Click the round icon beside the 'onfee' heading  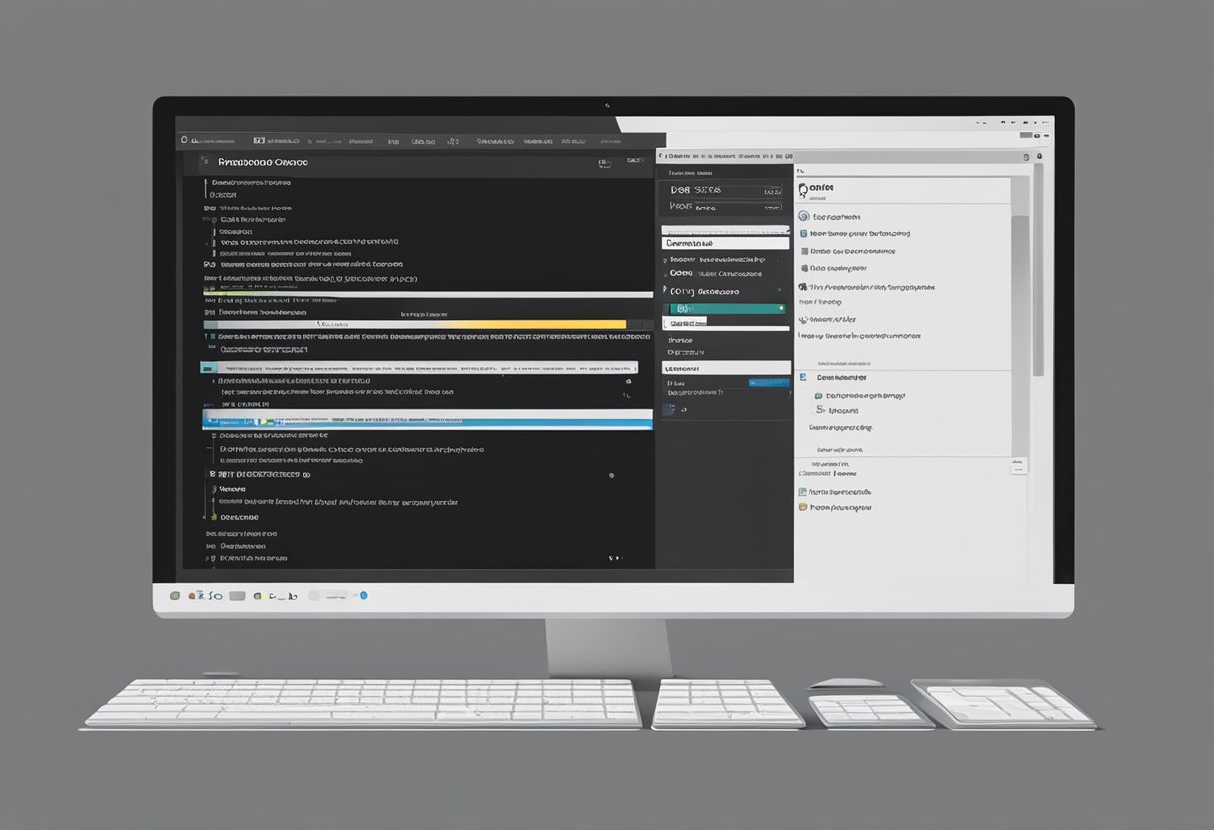tap(802, 189)
